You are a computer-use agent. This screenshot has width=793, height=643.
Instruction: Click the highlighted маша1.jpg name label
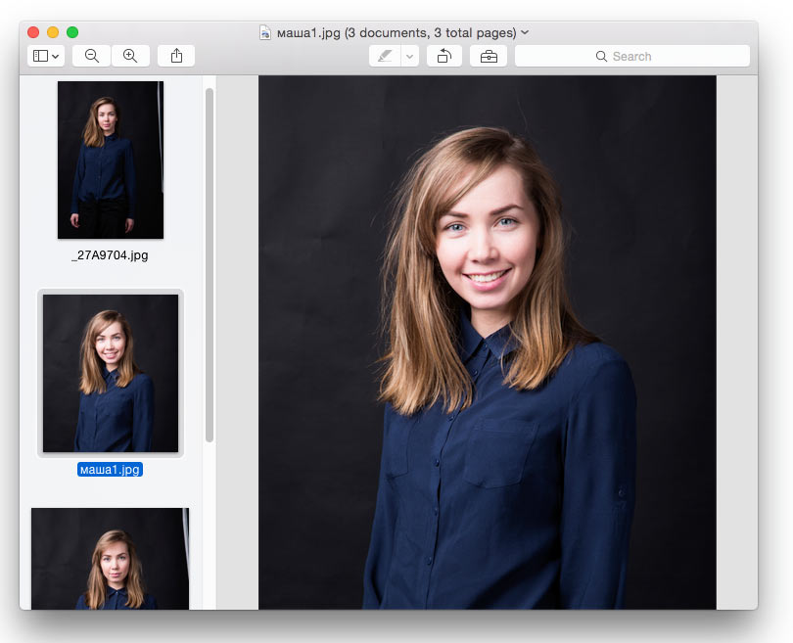(x=110, y=470)
